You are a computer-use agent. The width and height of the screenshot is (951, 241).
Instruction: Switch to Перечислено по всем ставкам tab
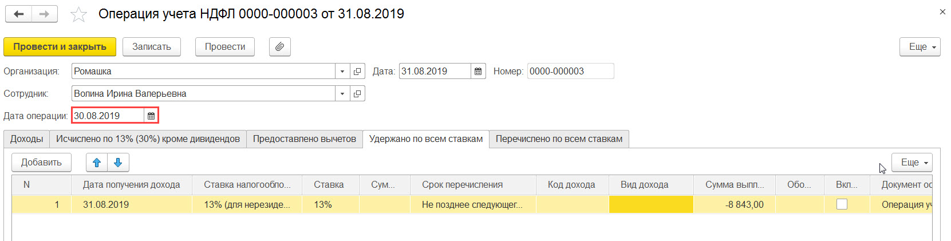(x=559, y=139)
